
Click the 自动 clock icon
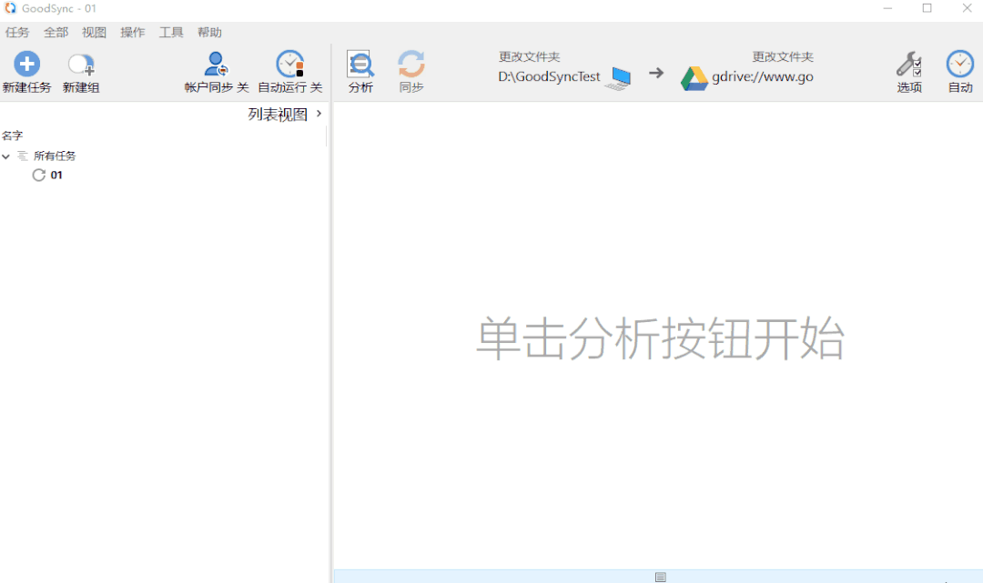(x=959, y=65)
